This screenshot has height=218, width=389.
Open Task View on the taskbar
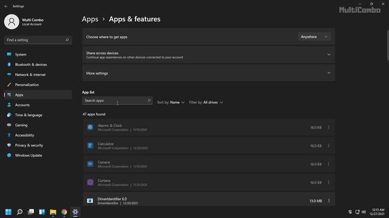point(31,212)
